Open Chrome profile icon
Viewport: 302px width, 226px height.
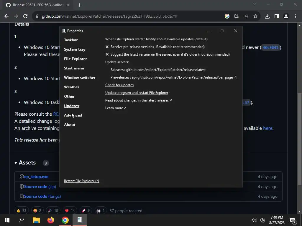(286, 16)
